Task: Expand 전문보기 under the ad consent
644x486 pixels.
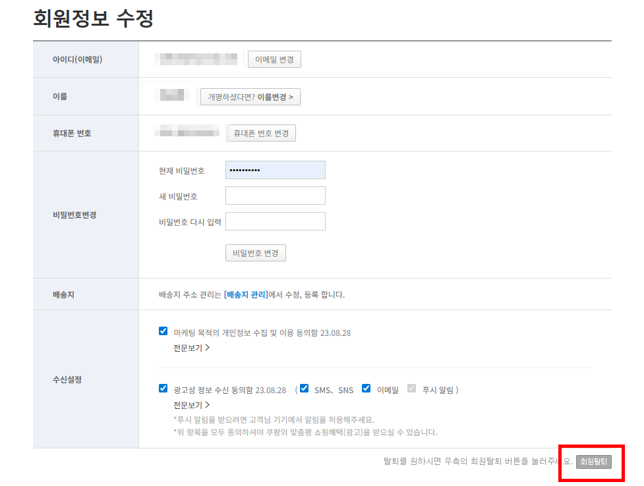Action: click(x=191, y=405)
